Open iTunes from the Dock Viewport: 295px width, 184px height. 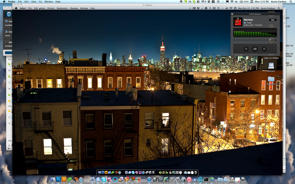(149, 179)
